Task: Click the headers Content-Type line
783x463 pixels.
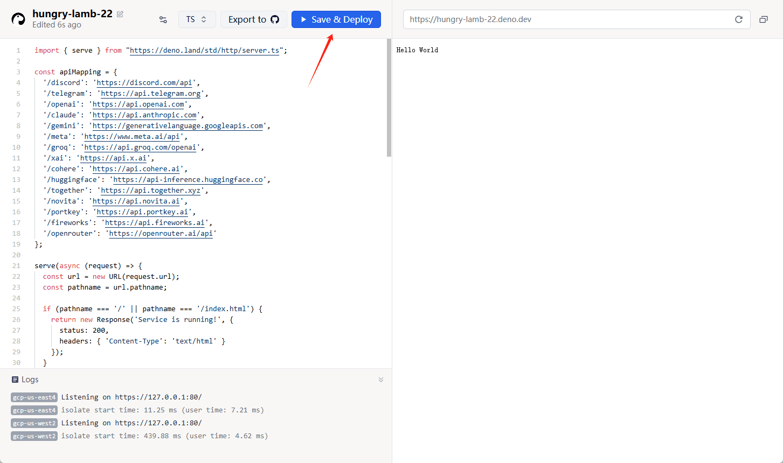Action: 142,341
